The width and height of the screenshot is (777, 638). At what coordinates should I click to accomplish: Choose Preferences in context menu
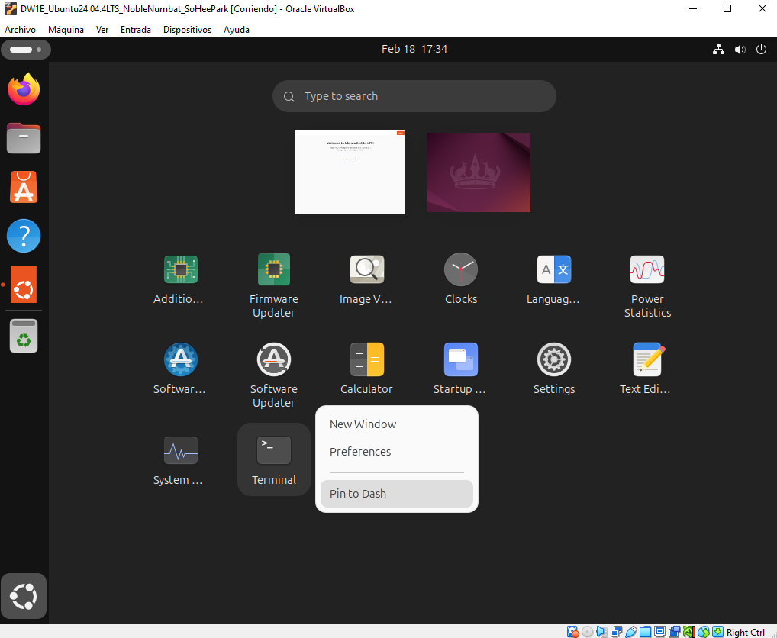397,451
